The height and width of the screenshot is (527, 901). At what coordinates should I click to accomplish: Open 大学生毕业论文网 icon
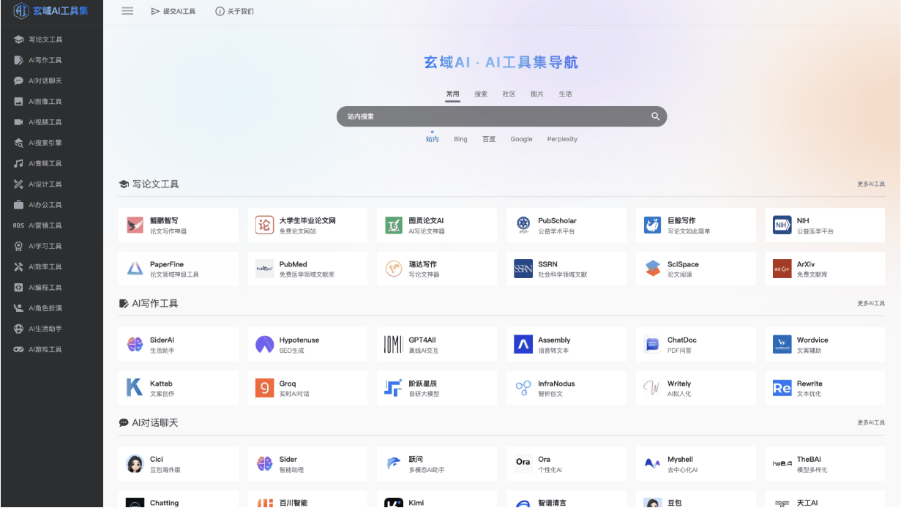click(x=264, y=225)
